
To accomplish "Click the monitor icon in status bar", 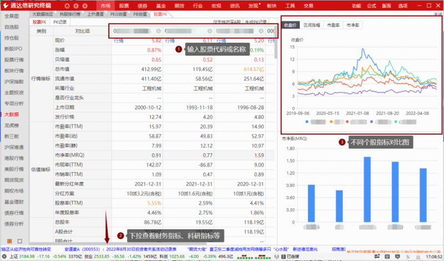I will click(x=397, y=257).
